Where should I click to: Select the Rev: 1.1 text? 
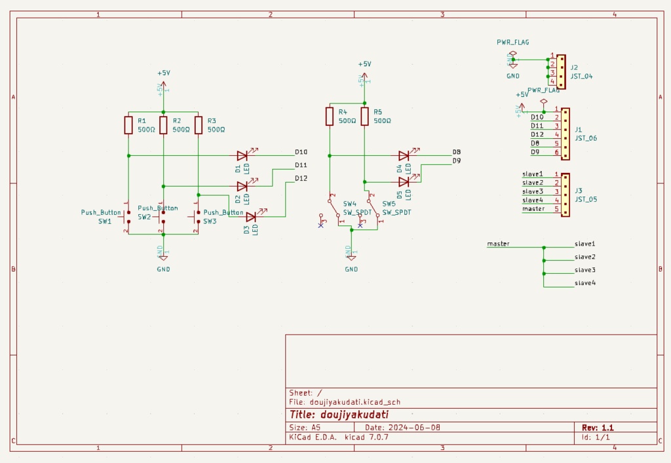[x=598, y=428]
